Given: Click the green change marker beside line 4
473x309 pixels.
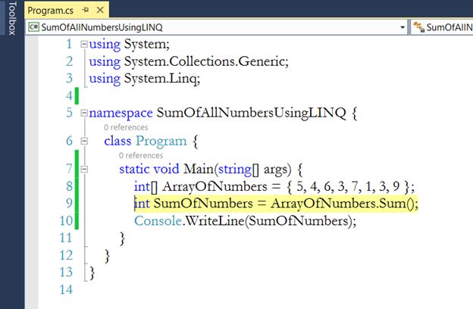Looking at the screenshot, I should [x=77, y=96].
